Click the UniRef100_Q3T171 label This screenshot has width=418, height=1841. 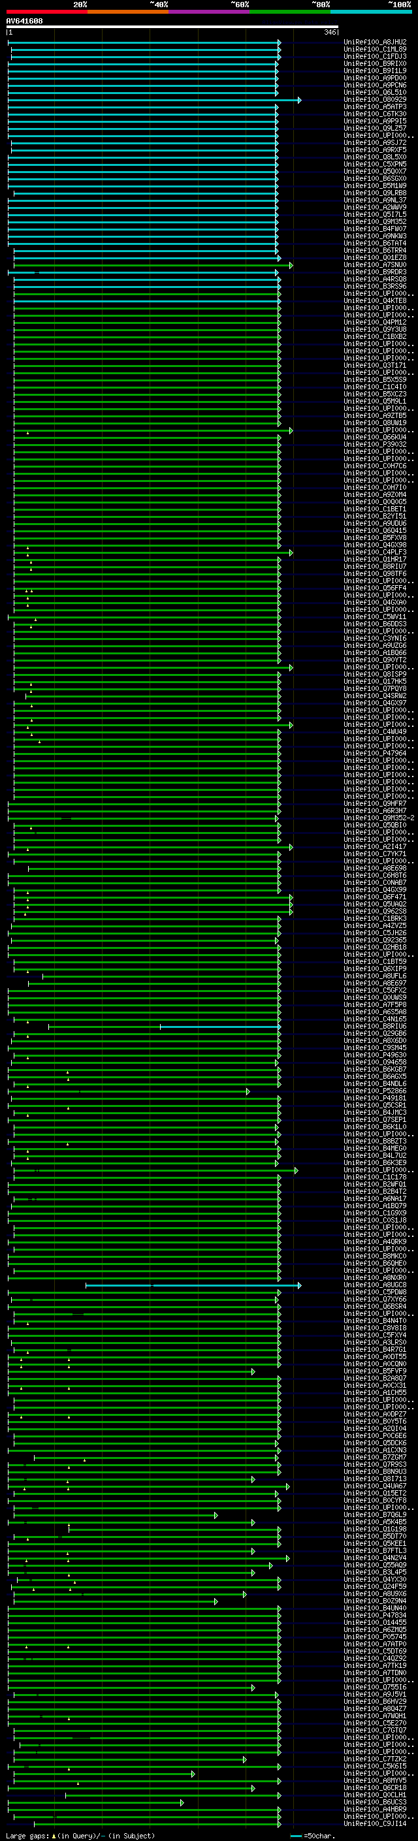[x=375, y=365]
